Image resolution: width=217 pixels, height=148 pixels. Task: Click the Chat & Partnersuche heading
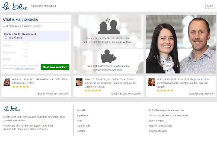(21, 19)
